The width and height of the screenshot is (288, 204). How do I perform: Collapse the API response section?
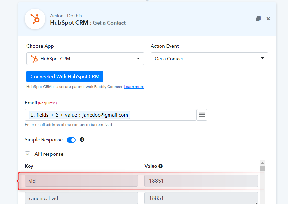point(28,154)
